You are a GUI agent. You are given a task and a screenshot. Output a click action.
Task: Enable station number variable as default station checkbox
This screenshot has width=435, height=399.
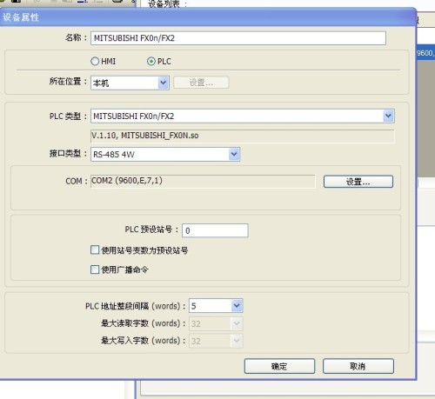tap(95, 249)
